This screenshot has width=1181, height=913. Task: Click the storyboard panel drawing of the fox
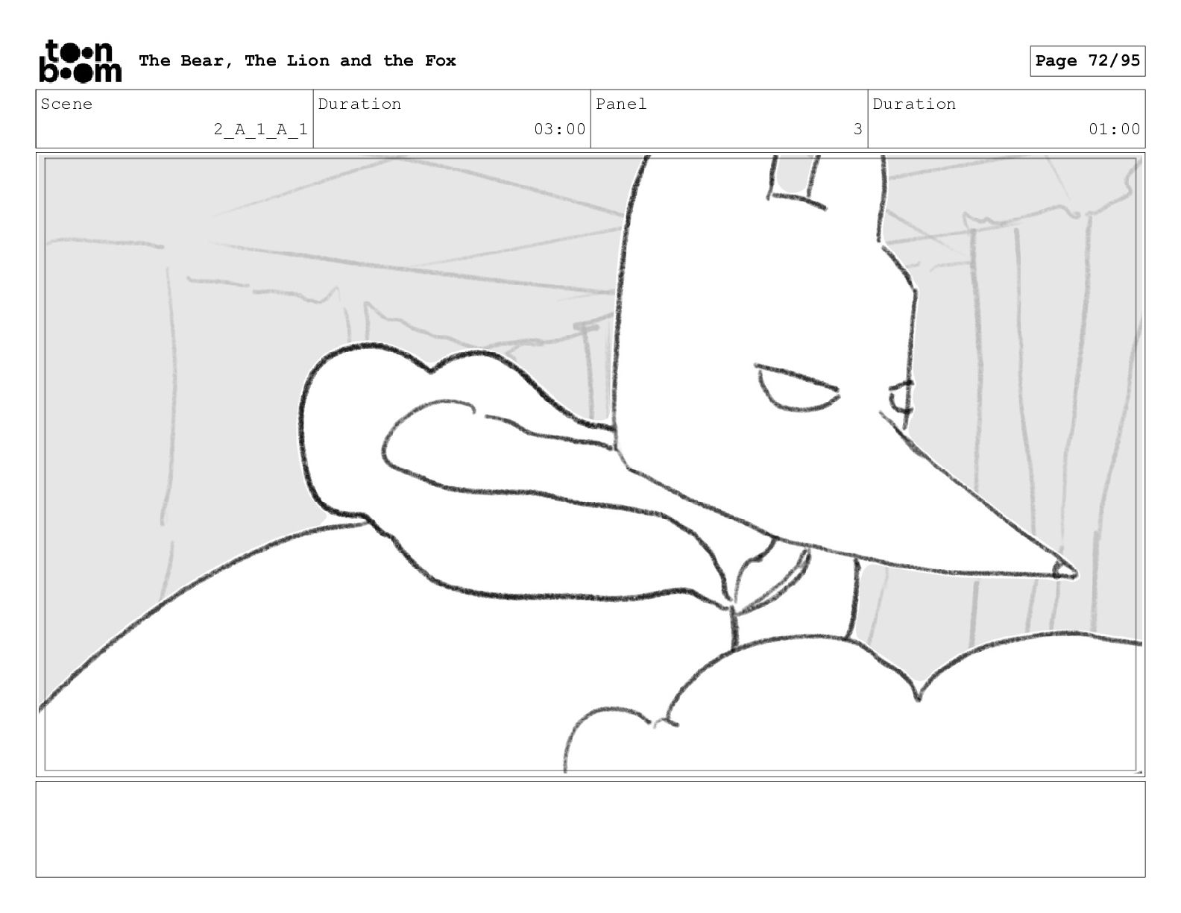590,465
